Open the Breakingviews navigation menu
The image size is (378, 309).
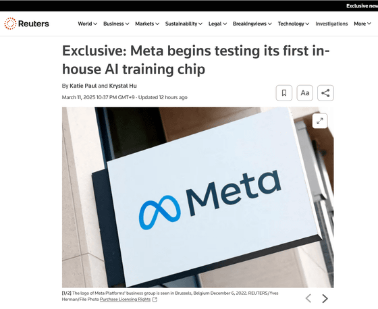click(x=252, y=24)
